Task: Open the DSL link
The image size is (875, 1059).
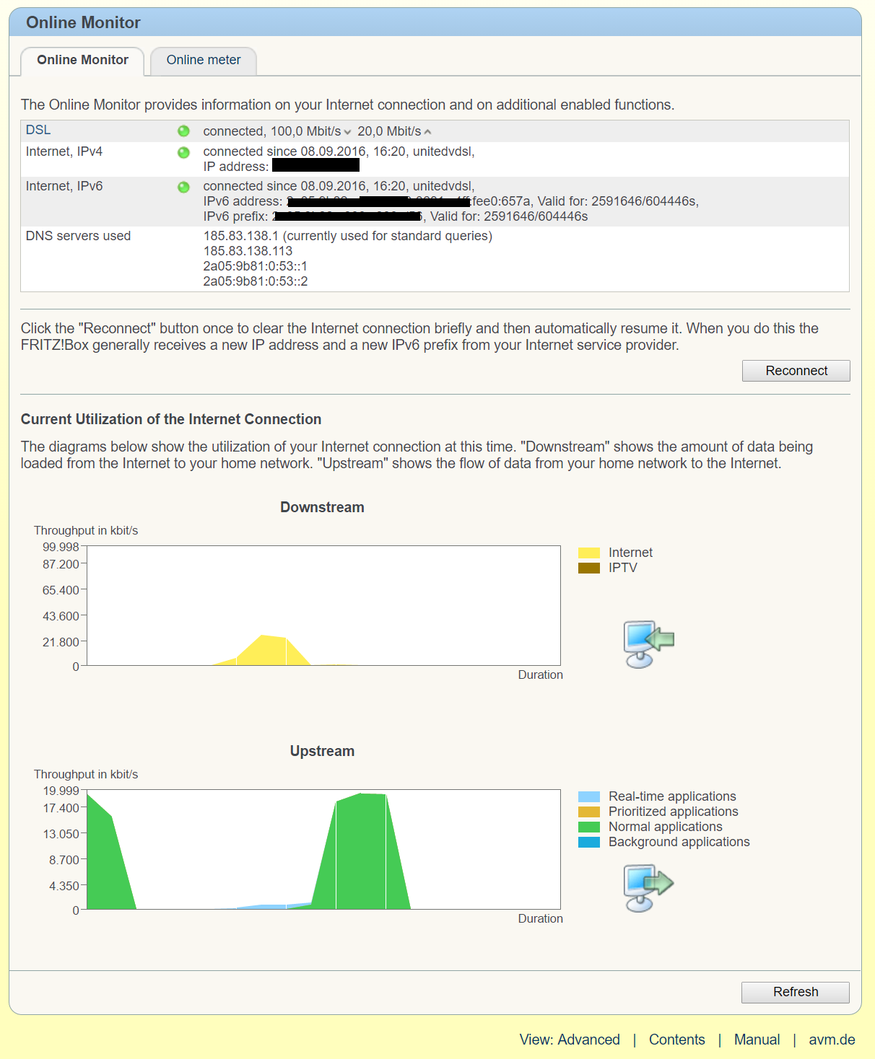Action: (x=38, y=131)
